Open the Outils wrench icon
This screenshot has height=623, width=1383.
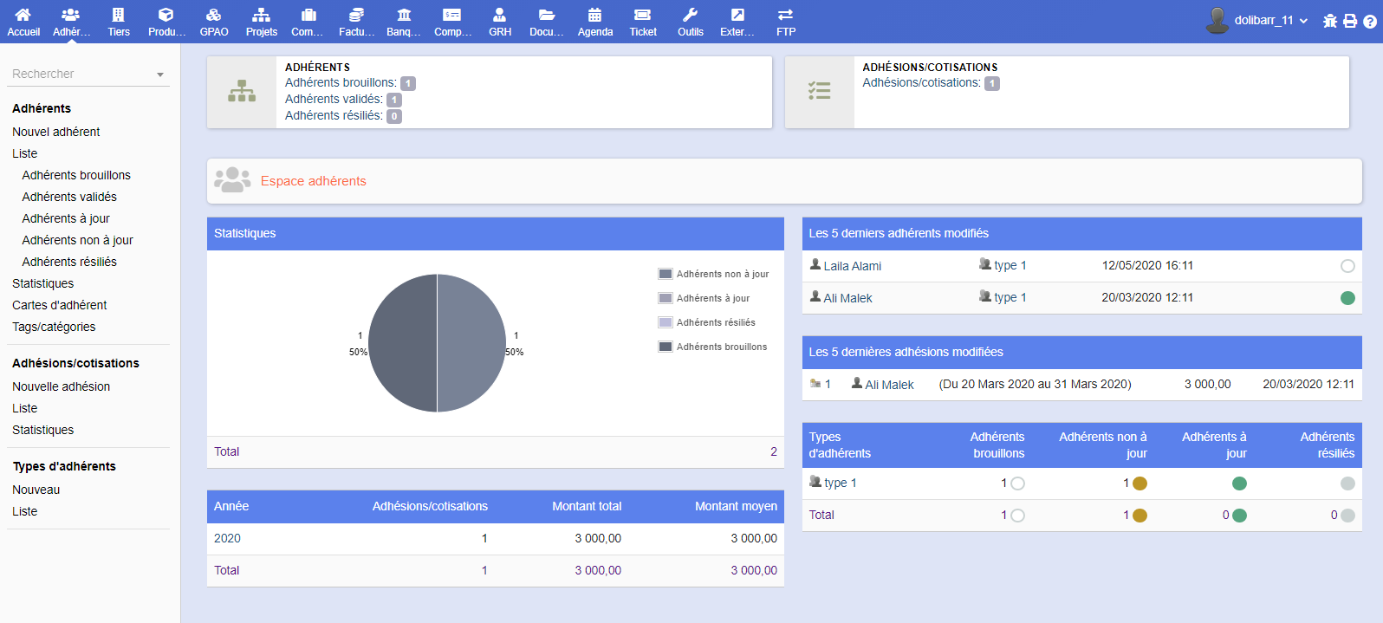tap(690, 15)
